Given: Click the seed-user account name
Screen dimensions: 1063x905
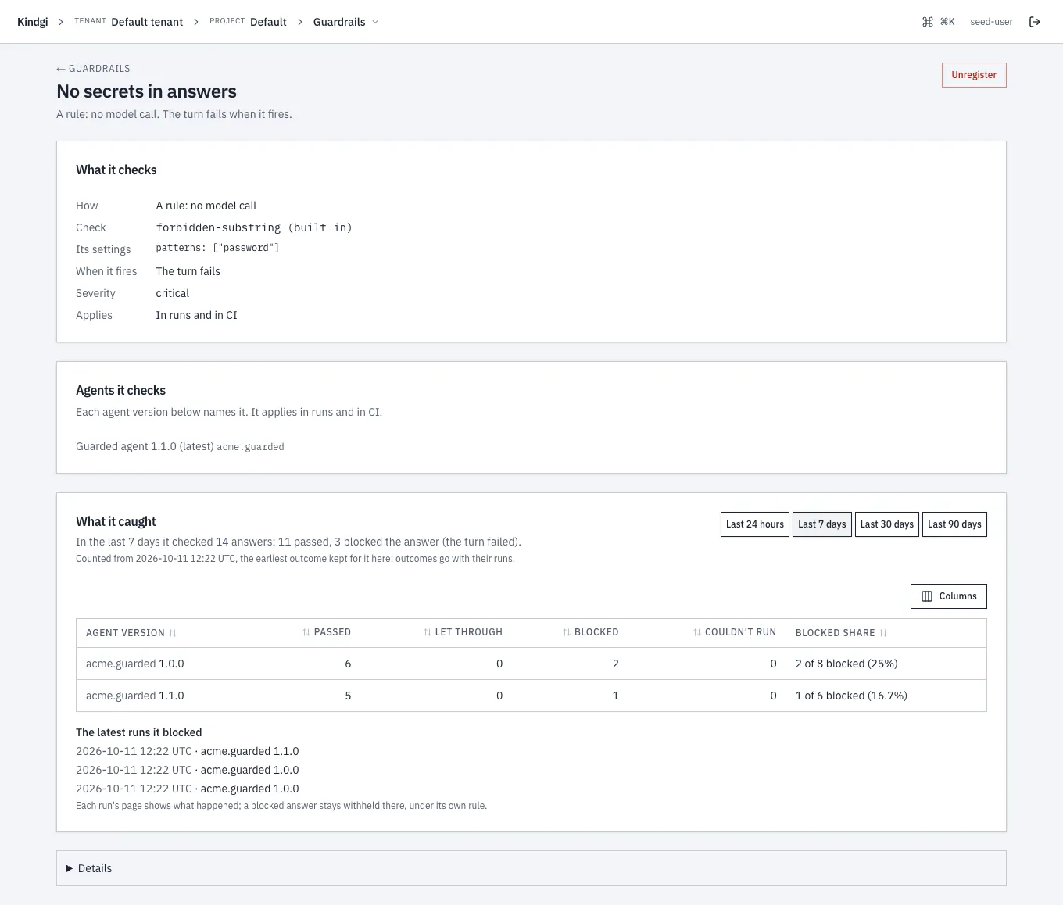Looking at the screenshot, I should [x=991, y=22].
